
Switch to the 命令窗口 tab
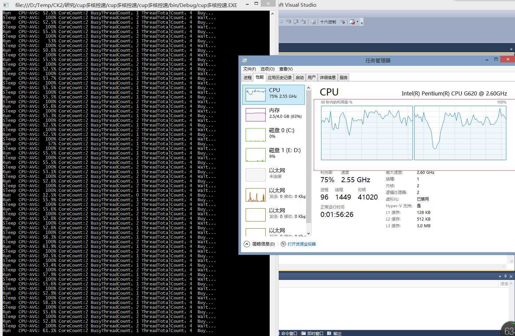(x=289, y=333)
